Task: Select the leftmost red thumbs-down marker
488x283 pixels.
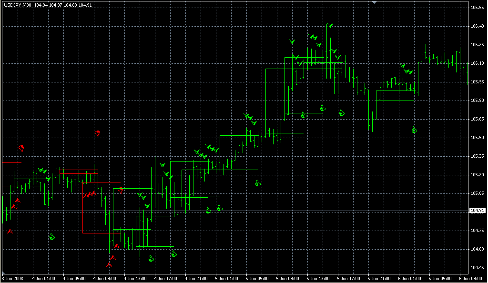Action: click(x=21, y=148)
